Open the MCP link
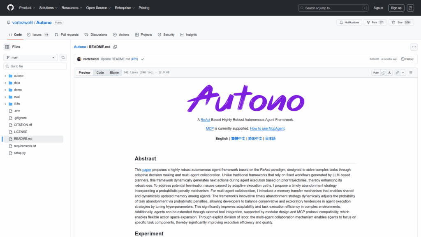421x237 pixels. [210, 128]
